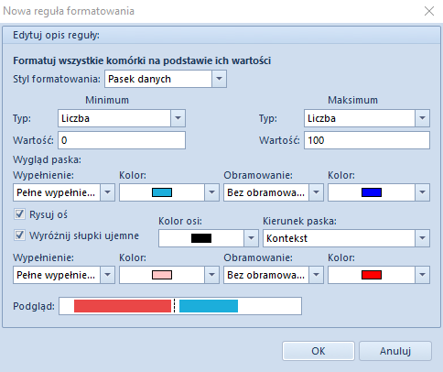Click the light blue bar fill color swatch
This screenshot has height=372, width=443.
pyautogui.click(x=162, y=192)
